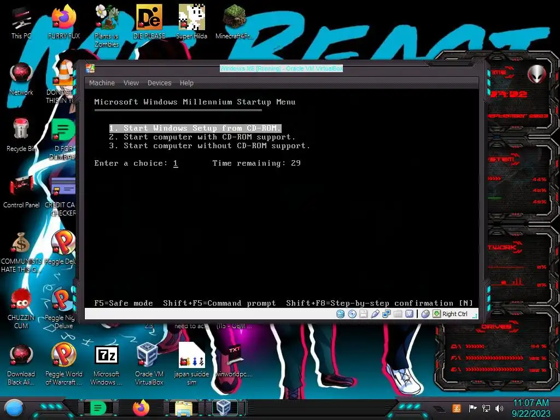Open the Microsoft Windows 7z archive icon
Image resolution: width=560 pixels, height=420 pixels.
point(107,365)
